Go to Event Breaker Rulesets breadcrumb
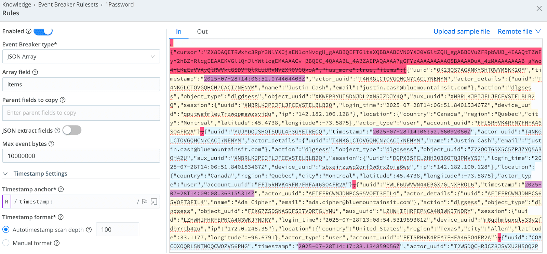The image size is (547, 254). [68, 4]
